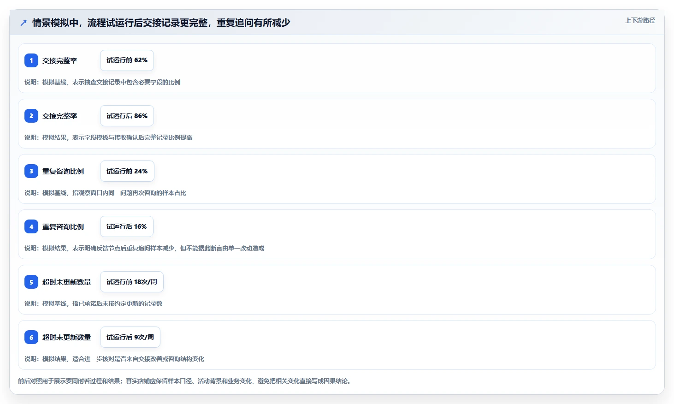674x404 pixels.
Task: Click the note about 观察窗口内同一问题再次咨询
Action: (106, 193)
